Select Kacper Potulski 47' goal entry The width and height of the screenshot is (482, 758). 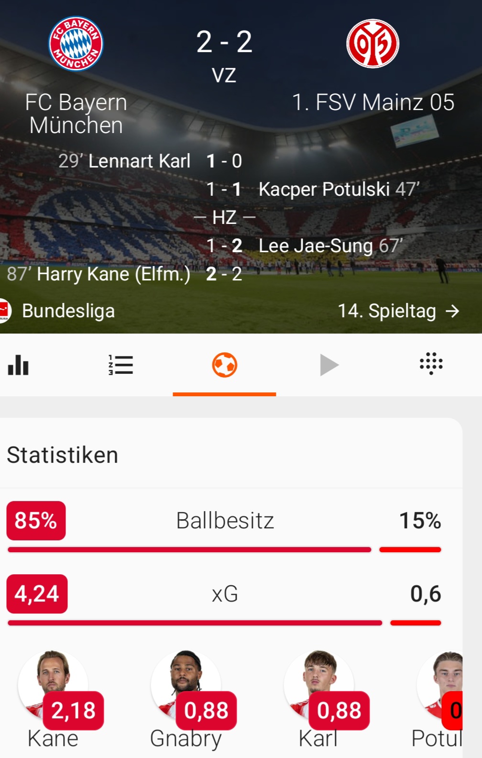(339, 189)
